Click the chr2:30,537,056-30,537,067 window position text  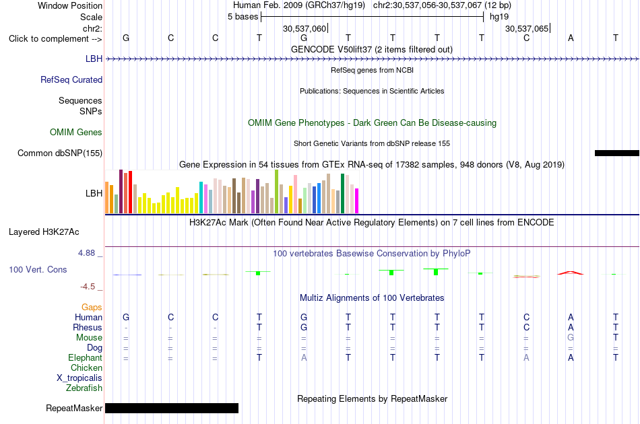(442, 5)
